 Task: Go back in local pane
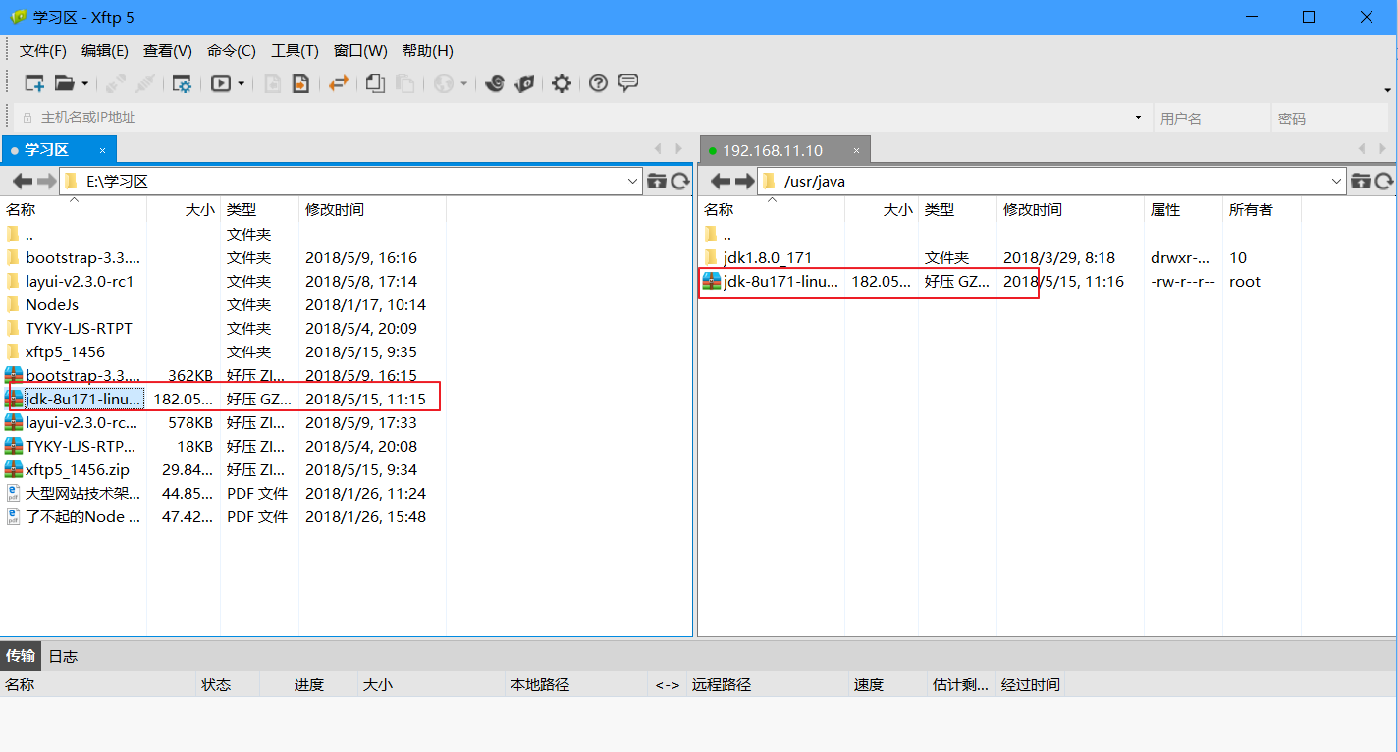[22, 181]
